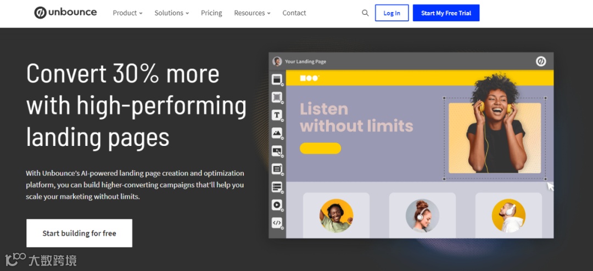Open the middle card with hair-bun listener
The image size is (593, 271).
422,215
